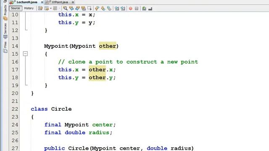Click the Find Selection magnifier icon

point(65,8)
